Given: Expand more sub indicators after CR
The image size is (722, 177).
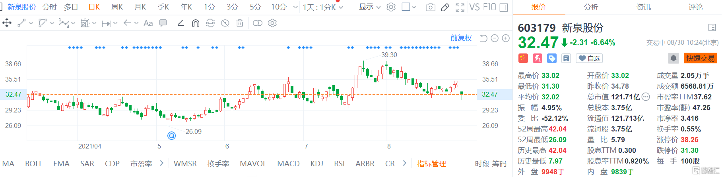Looking at the screenshot, I should click(404, 163).
